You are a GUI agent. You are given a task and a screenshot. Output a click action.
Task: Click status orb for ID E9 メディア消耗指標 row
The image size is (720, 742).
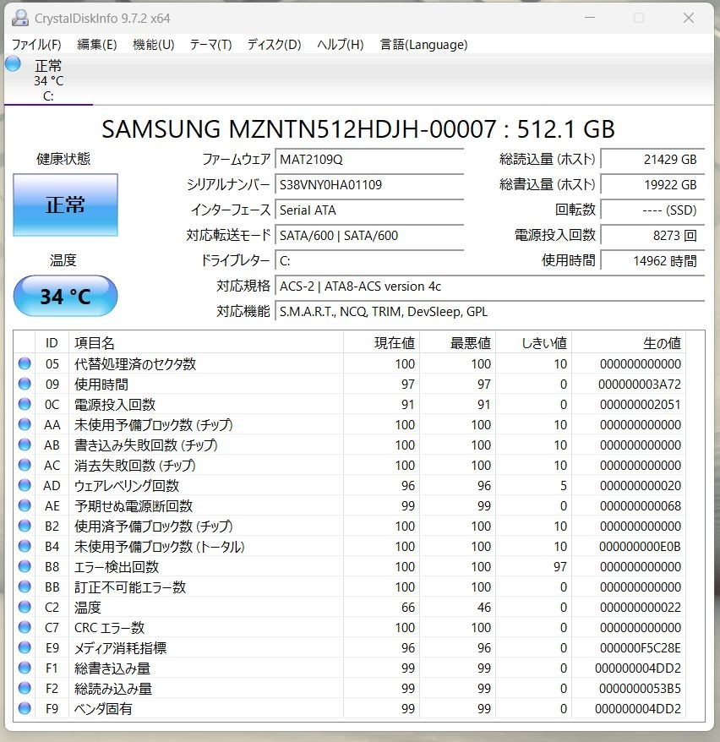pos(25,648)
